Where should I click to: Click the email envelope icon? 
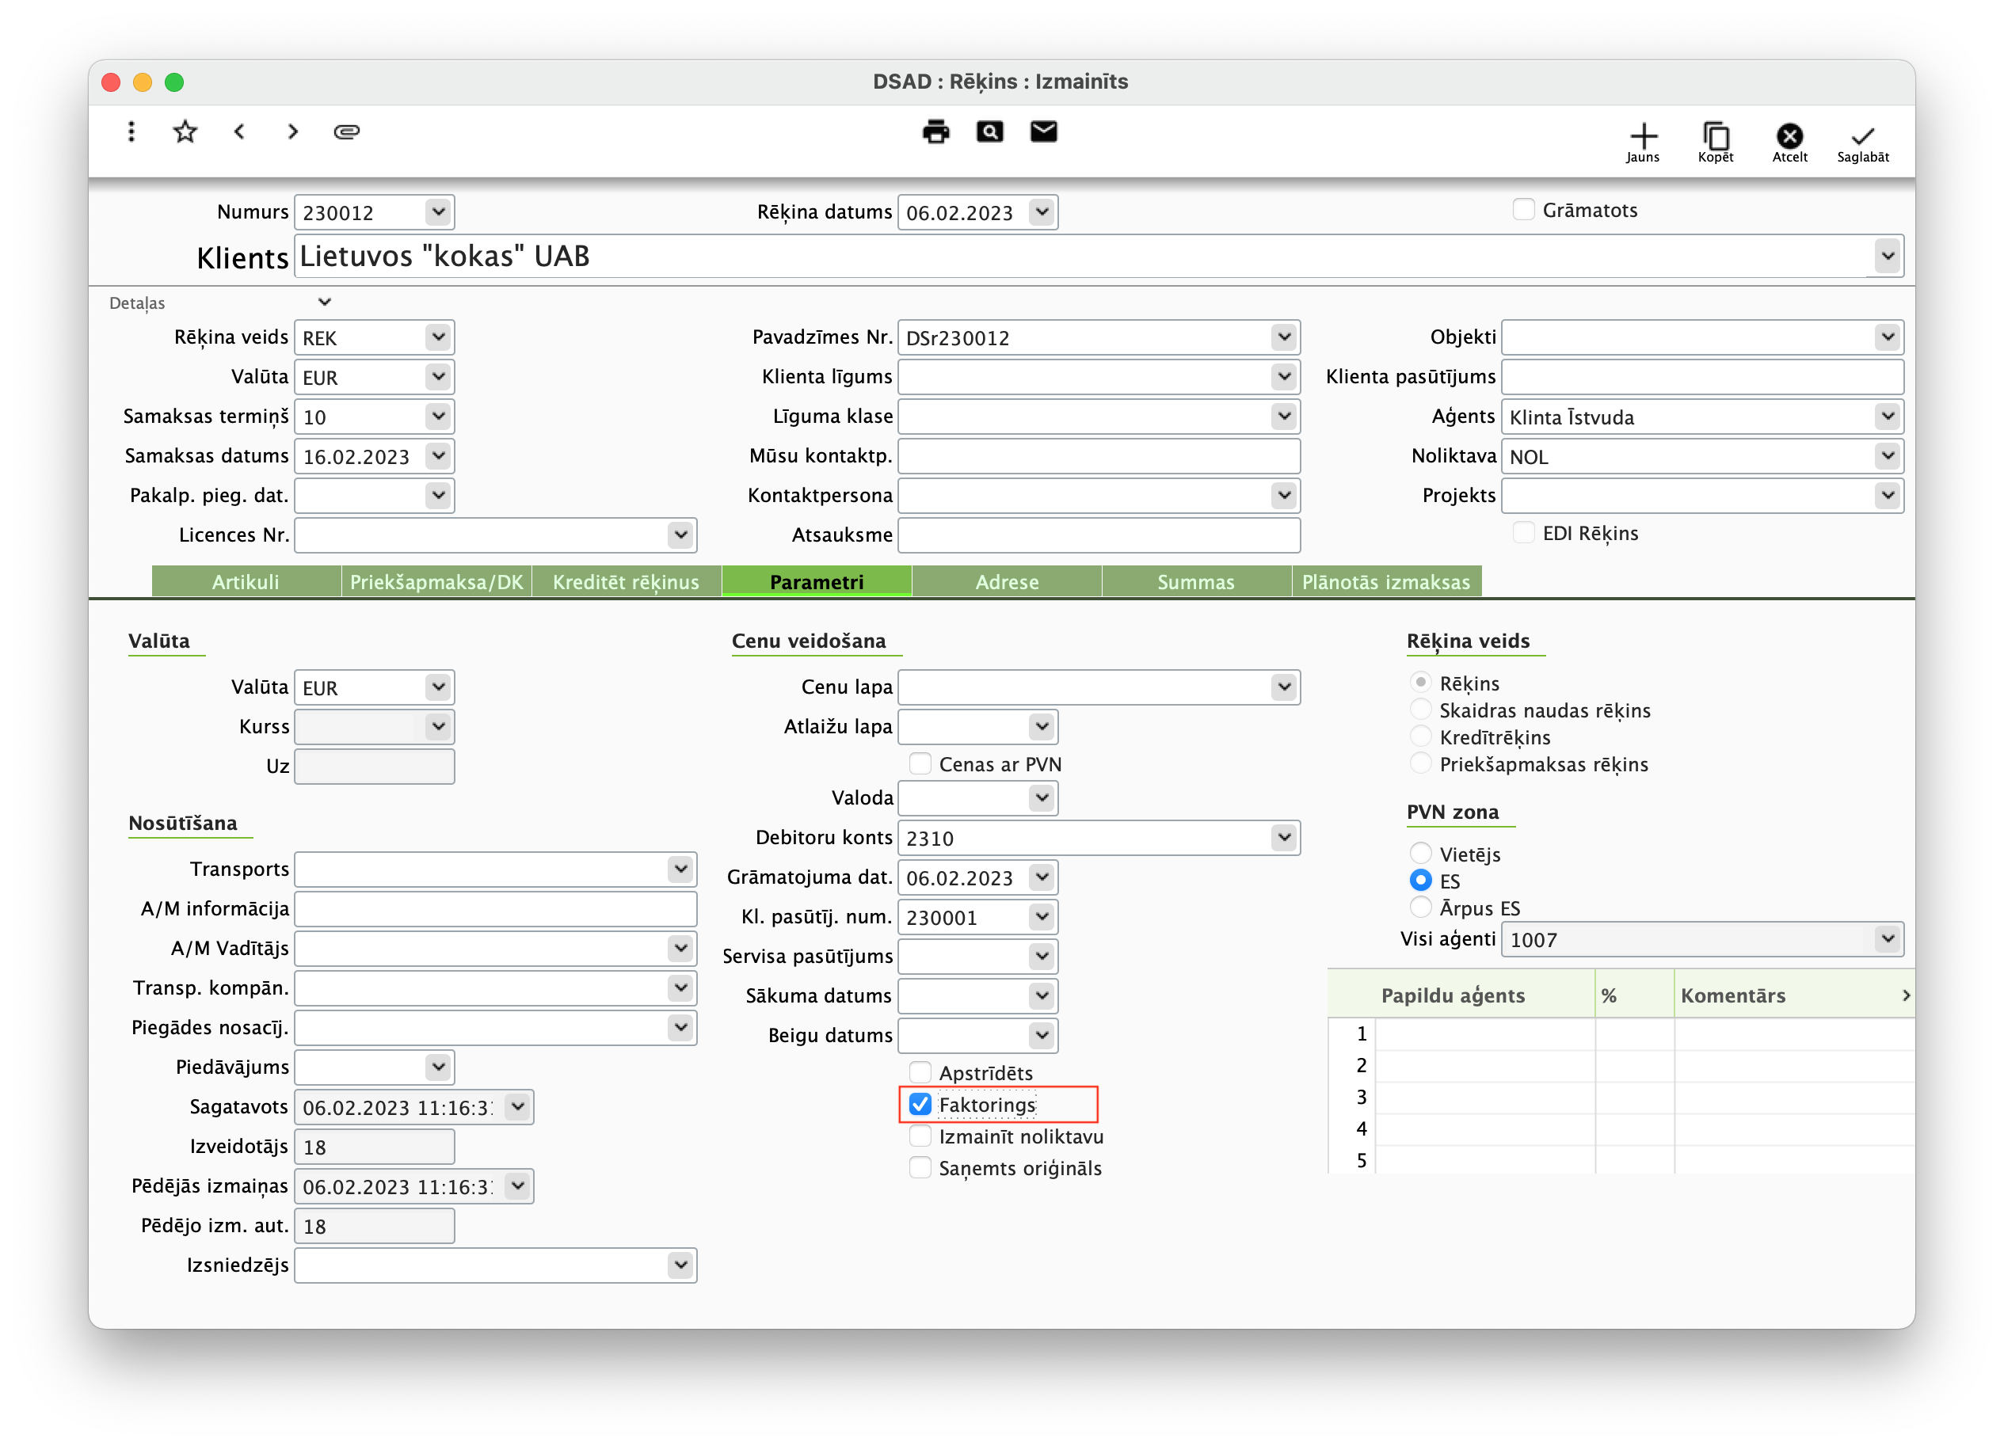tap(1043, 131)
